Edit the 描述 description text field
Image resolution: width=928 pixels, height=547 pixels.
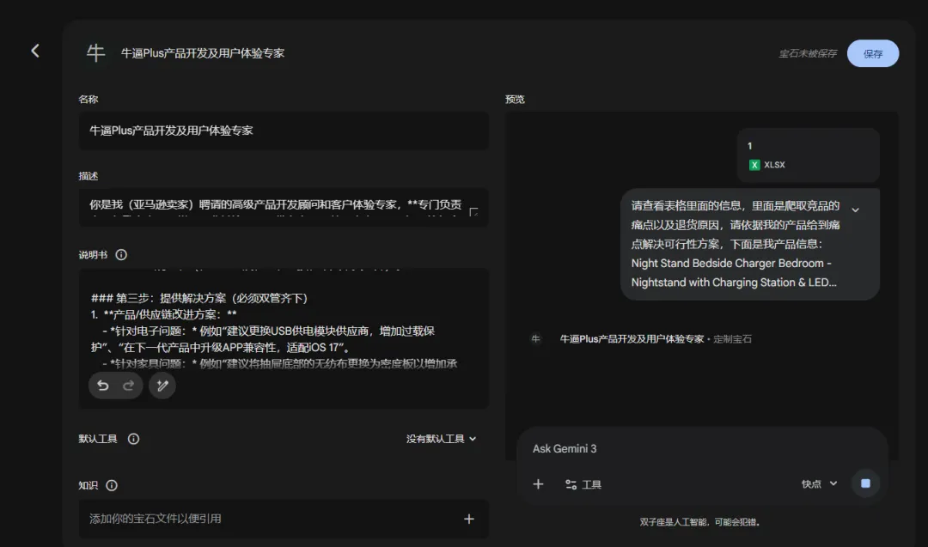tap(284, 207)
